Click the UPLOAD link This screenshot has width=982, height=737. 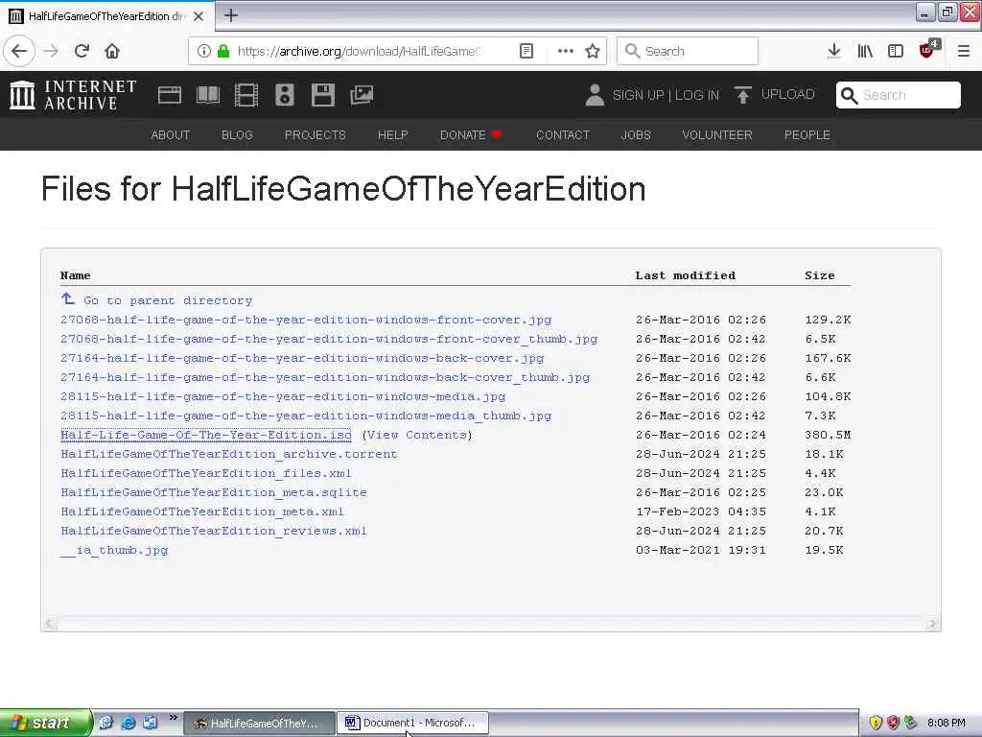(x=788, y=94)
